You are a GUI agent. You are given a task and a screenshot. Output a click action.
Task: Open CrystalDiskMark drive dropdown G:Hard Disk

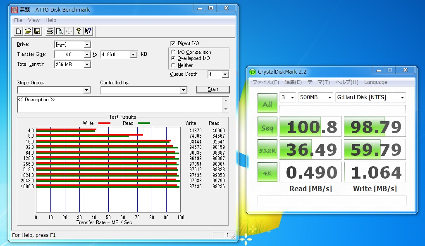tap(370, 97)
